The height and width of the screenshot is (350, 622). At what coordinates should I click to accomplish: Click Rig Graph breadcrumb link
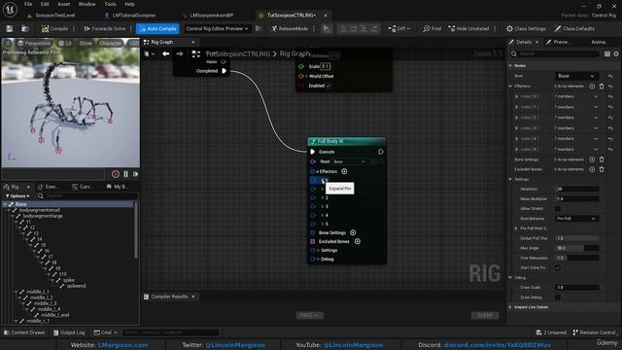pos(294,53)
